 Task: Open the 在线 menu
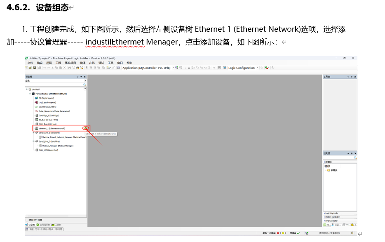coord(92,63)
